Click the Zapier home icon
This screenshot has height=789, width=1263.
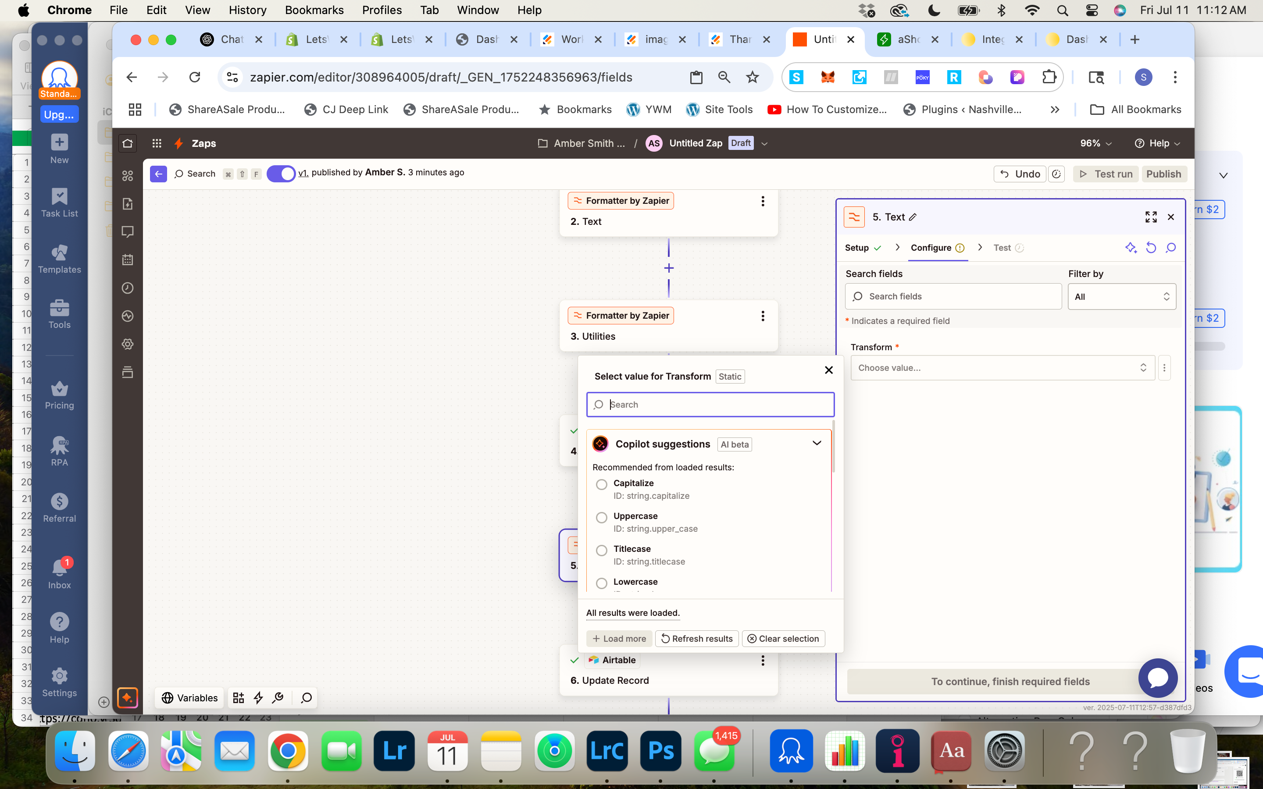[x=127, y=143]
